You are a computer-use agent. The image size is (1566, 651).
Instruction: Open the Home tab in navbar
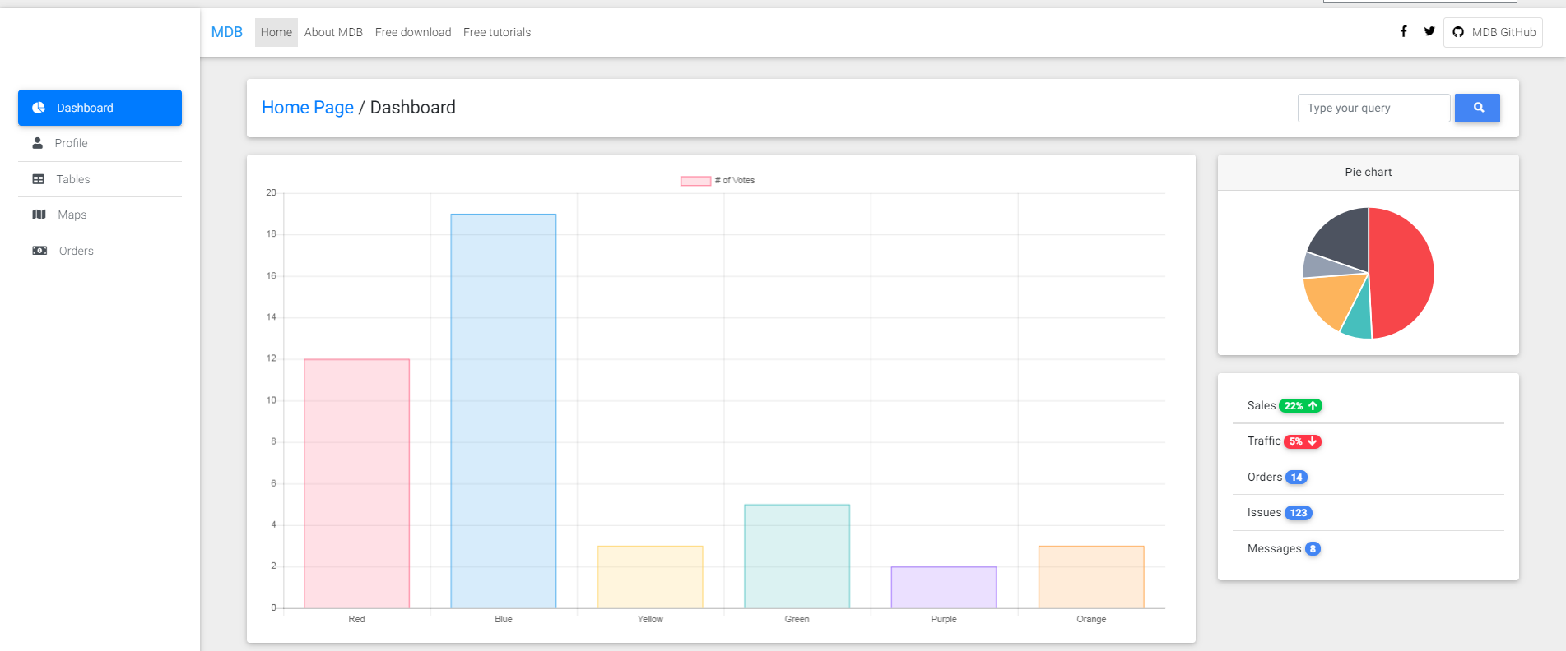click(276, 32)
